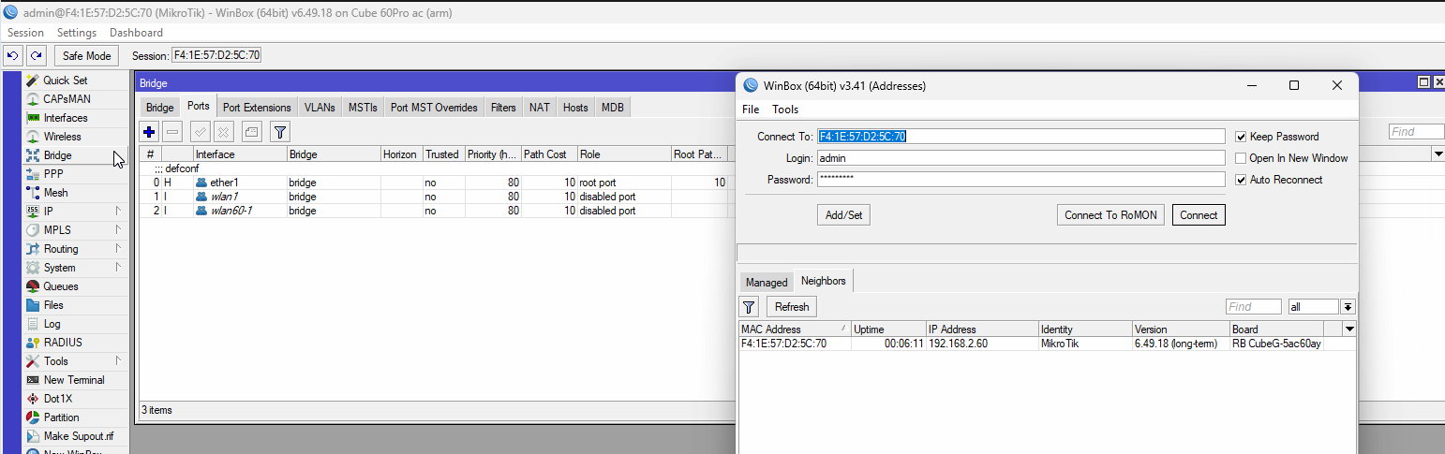Open RADIUS in the sidebar

pos(63,343)
